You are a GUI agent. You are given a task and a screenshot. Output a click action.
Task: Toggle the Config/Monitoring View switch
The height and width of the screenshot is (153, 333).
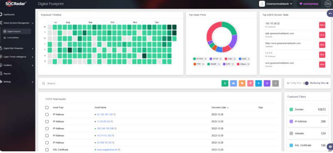(x=306, y=83)
